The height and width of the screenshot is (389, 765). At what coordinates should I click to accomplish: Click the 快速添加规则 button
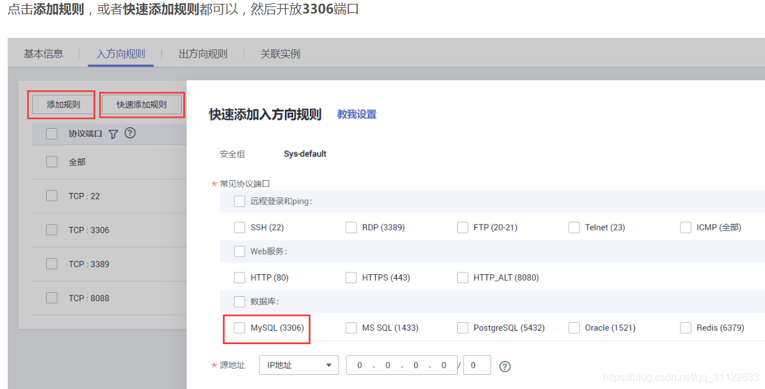point(141,104)
